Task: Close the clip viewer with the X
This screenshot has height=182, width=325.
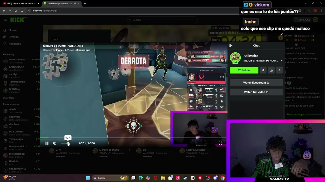Action: coord(282,34)
